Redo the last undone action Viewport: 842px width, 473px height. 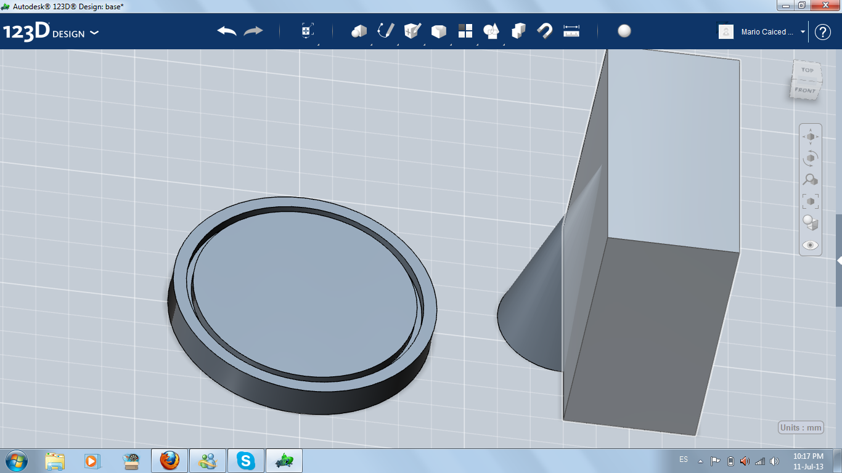(x=253, y=31)
